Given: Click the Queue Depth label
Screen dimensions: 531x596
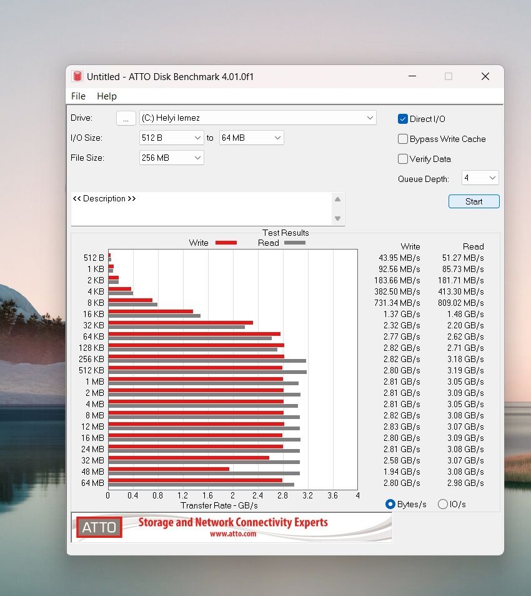Looking at the screenshot, I should pos(423,179).
